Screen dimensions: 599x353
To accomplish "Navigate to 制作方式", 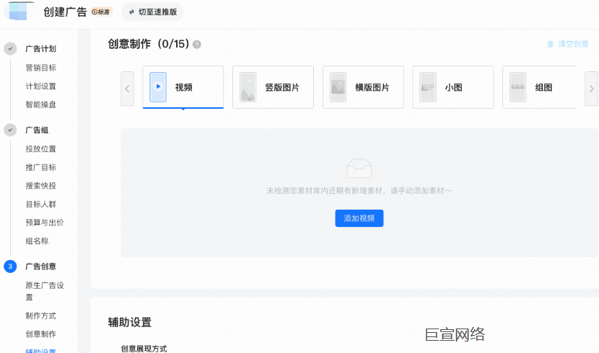I will tap(40, 316).
